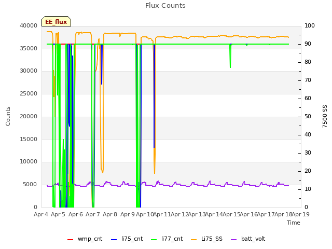
Task: Toggle the li77_cnt legend entry
Action: point(167,239)
